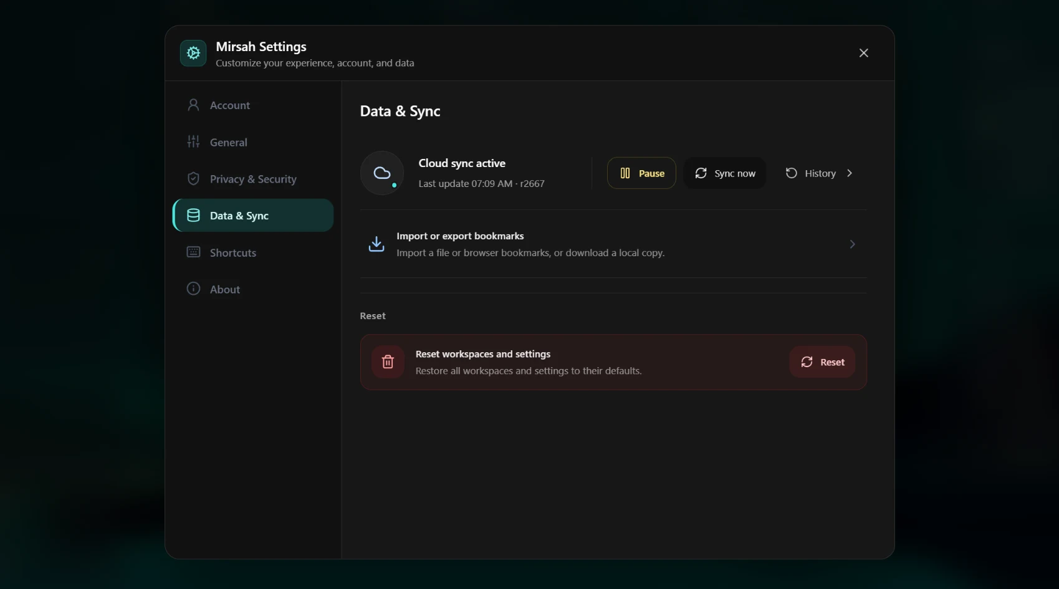Click the Account person icon in sidebar
This screenshot has width=1059, height=589.
point(193,105)
